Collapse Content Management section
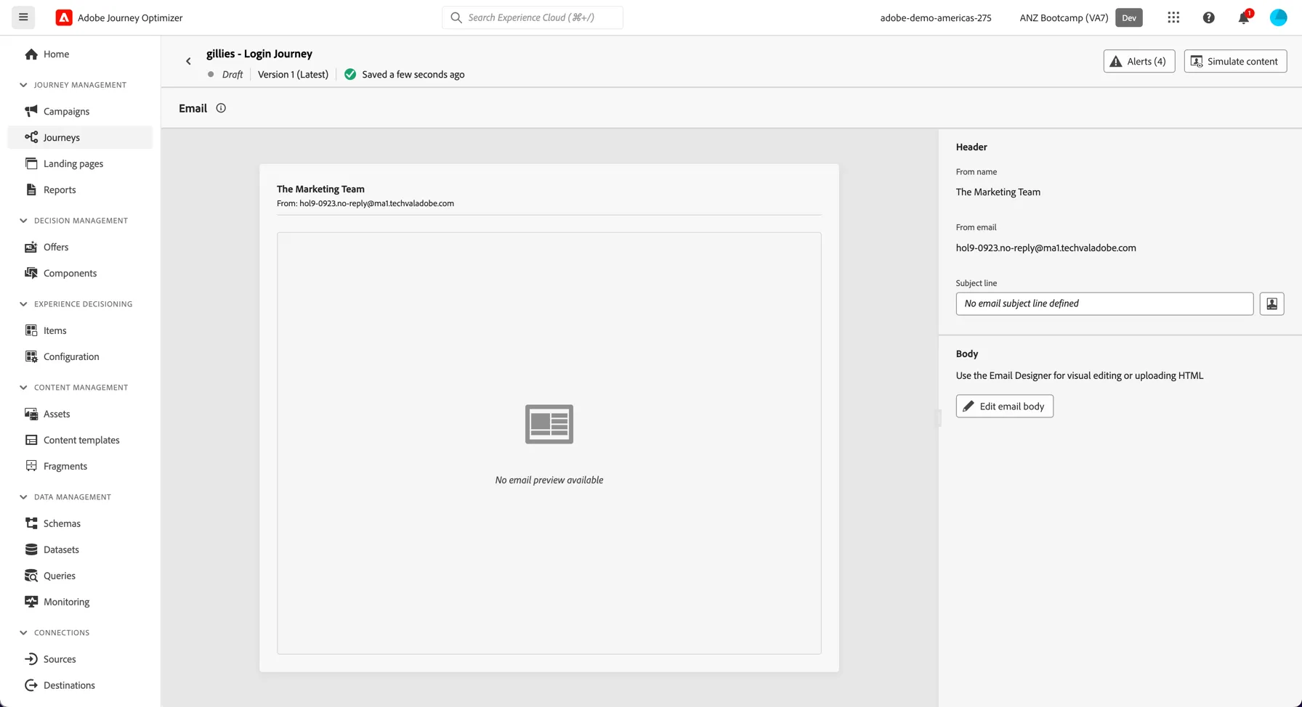The image size is (1302, 707). click(x=23, y=388)
